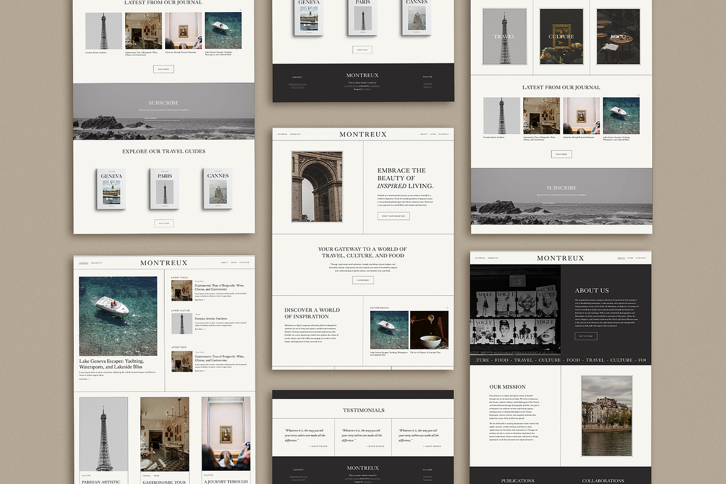Screen dimensions: 726x484
Task: Select the Culture category tile
Action: click(x=561, y=36)
